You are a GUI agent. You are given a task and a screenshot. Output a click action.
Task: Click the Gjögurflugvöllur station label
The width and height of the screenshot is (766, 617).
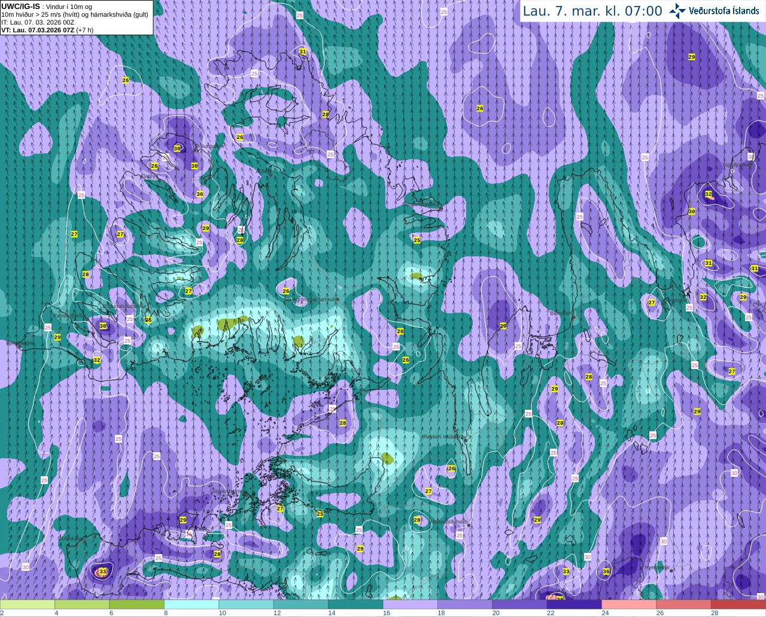click(423, 205)
